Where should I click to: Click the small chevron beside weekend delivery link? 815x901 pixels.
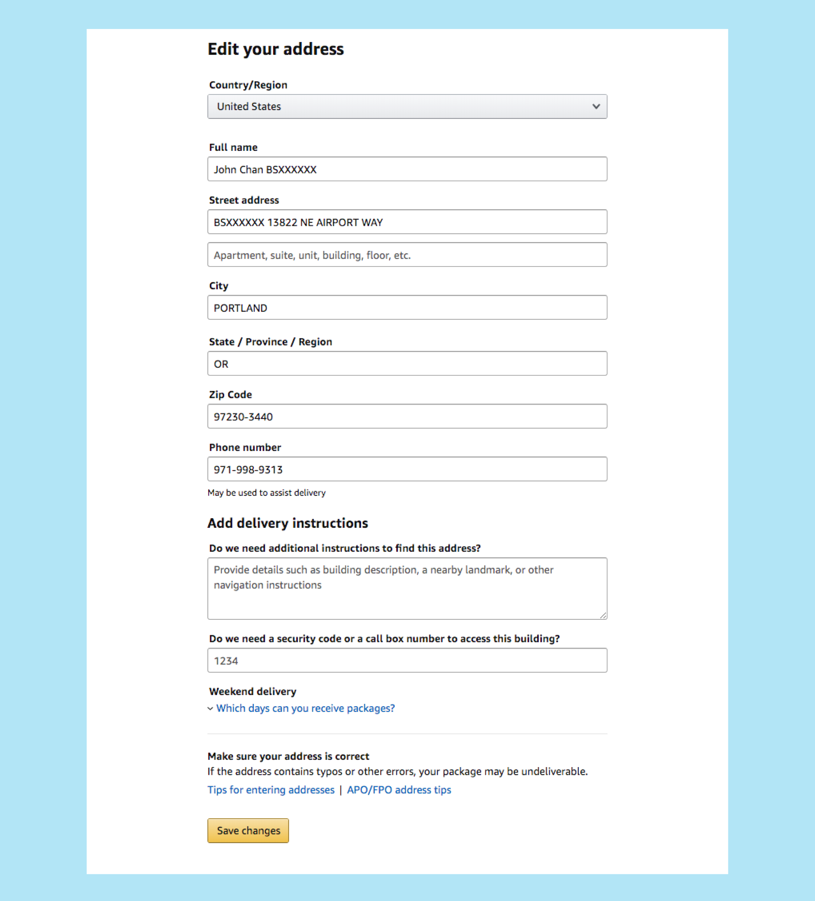click(x=211, y=708)
